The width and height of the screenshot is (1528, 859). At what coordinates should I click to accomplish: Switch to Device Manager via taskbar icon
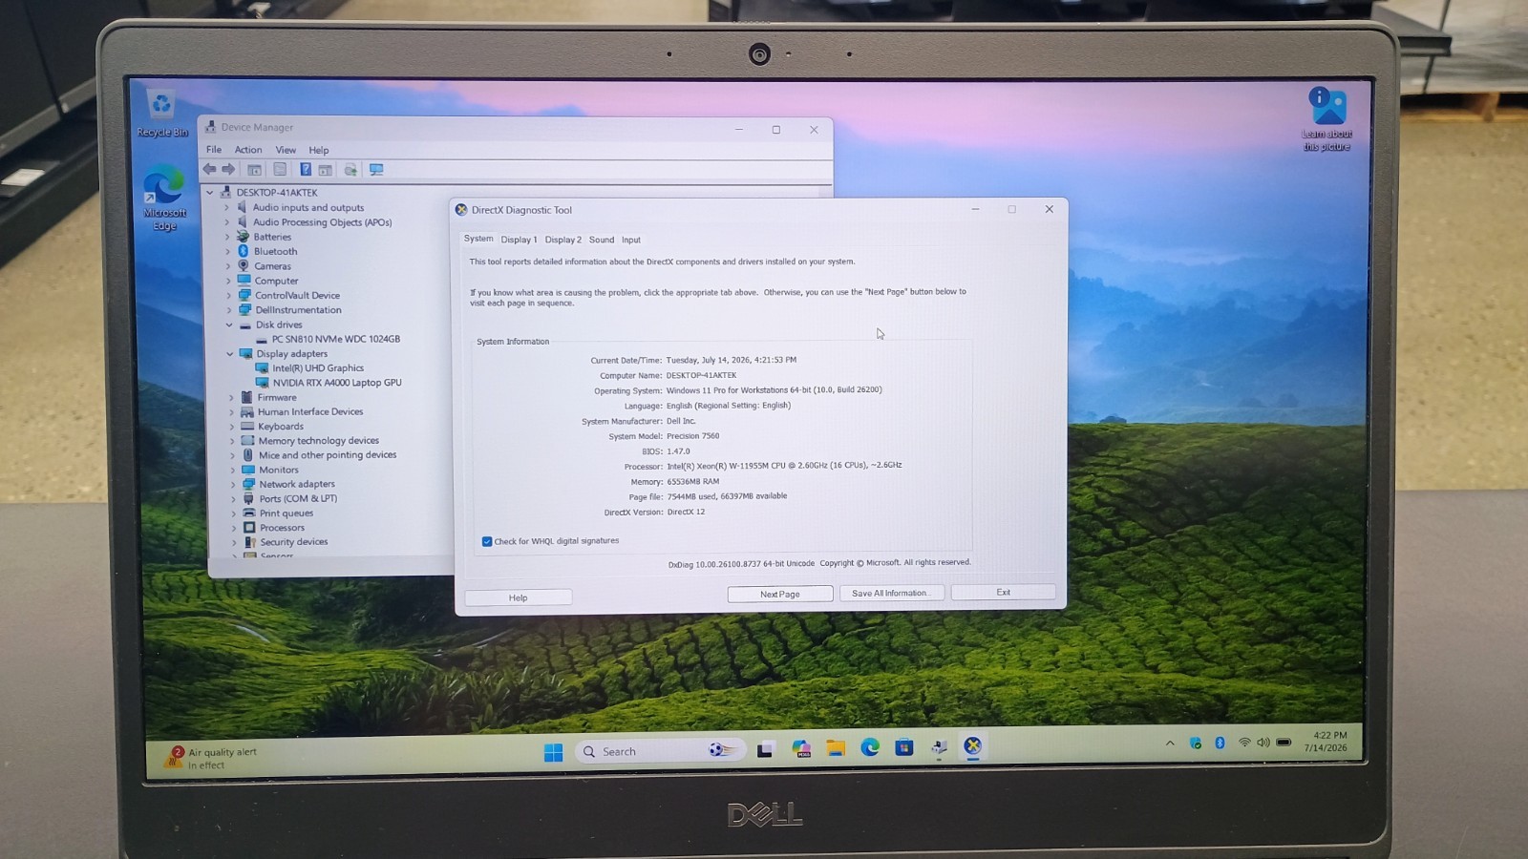(x=939, y=747)
